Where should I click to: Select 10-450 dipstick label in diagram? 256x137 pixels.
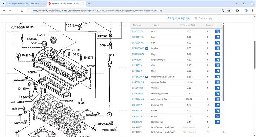109,55
